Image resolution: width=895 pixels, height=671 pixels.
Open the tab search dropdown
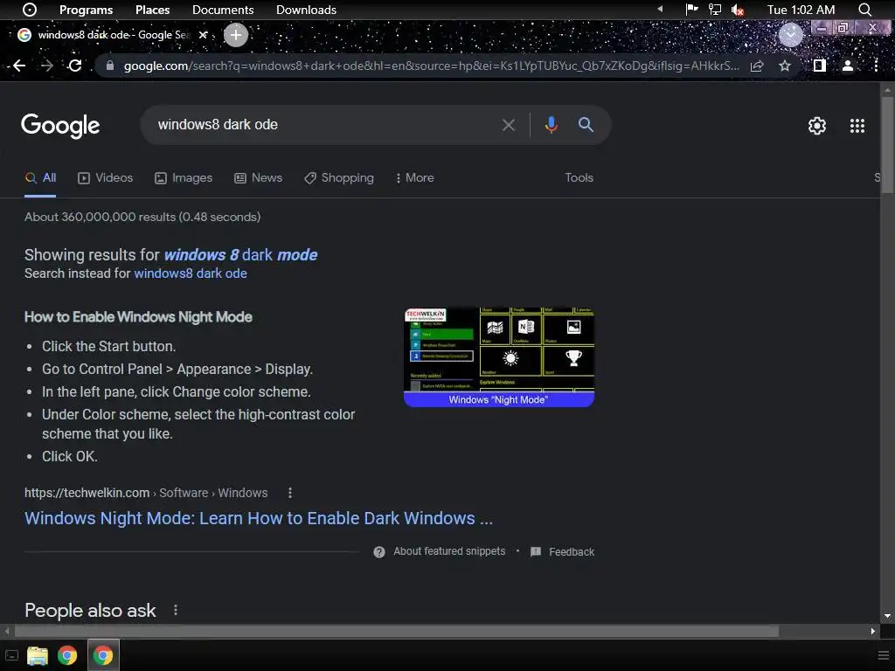coord(790,35)
